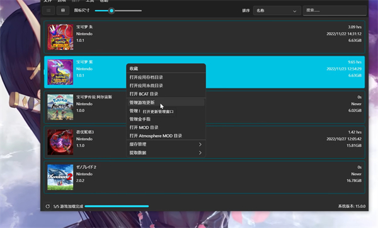Click the 搜索 search input field
The height and width of the screenshot is (228, 378).
coord(335,11)
